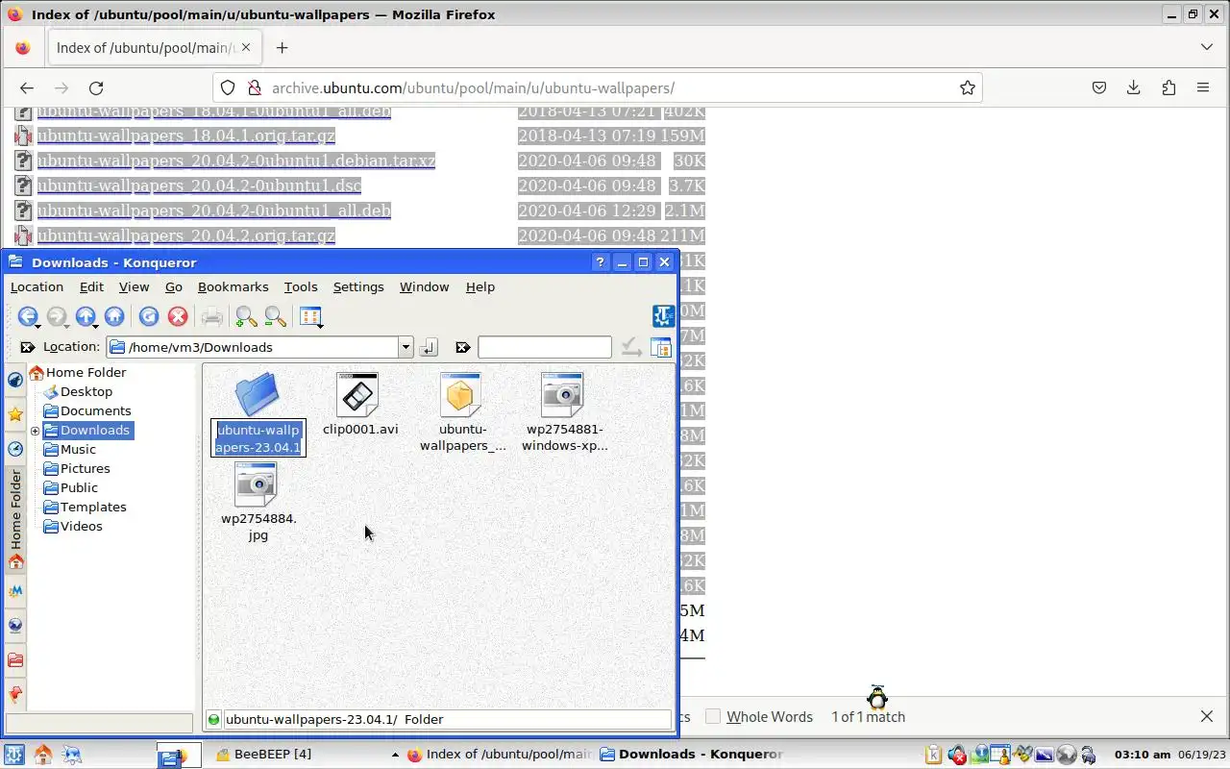
Task: Open ubuntu-wallpapers_20.04.2-0ubuntu1.debian.tar.xz link
Action: point(235,161)
